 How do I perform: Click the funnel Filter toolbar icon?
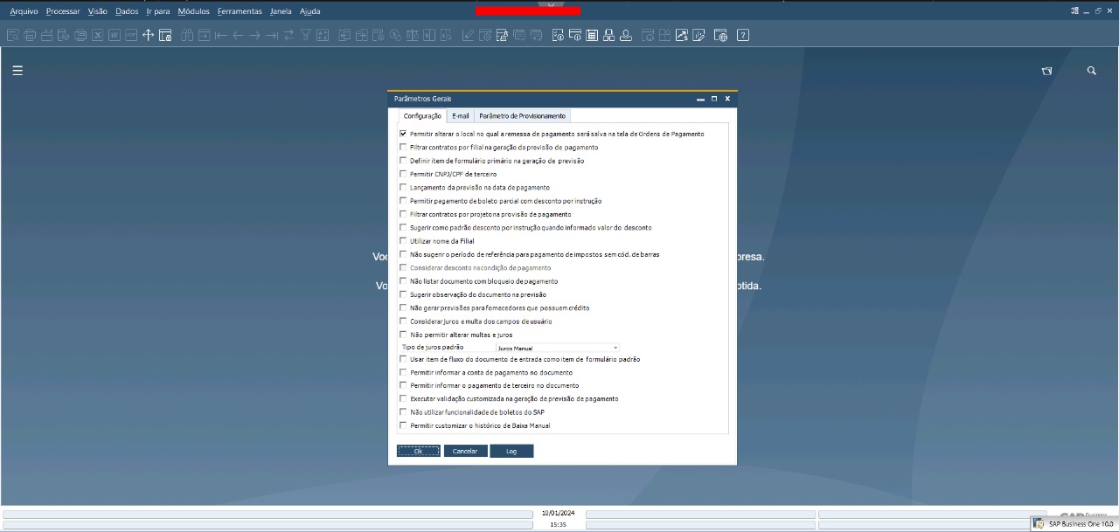coord(306,35)
